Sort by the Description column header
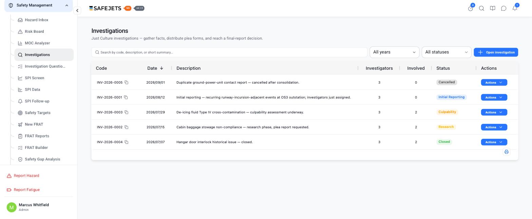The image size is (532, 219). (188, 68)
